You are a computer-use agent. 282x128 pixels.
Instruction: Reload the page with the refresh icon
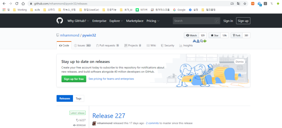click(x=17, y=4)
